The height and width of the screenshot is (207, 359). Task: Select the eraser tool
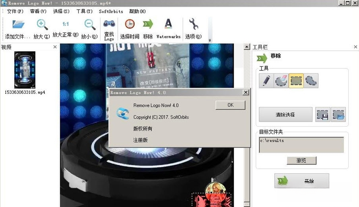click(281, 81)
